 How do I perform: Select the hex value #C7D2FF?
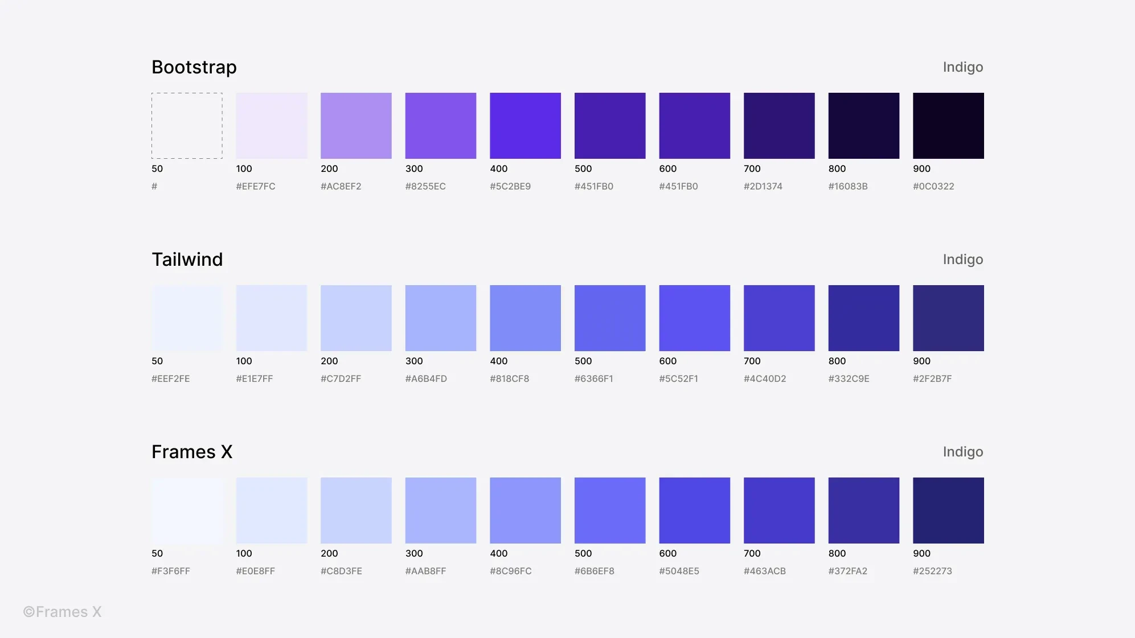341,378
